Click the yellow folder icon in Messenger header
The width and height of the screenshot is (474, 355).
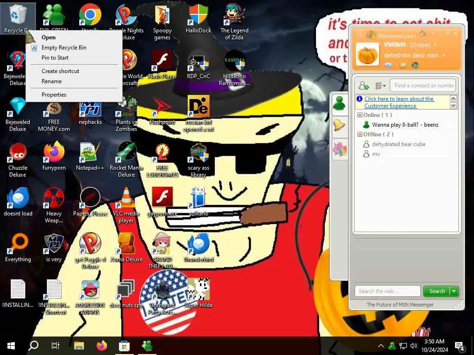point(403,65)
